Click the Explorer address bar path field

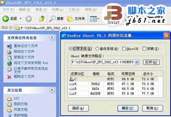(x=93, y=28)
